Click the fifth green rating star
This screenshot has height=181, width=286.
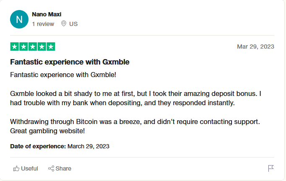(x=51, y=47)
